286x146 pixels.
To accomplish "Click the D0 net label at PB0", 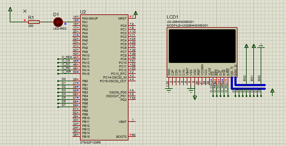I will click(64, 79).
